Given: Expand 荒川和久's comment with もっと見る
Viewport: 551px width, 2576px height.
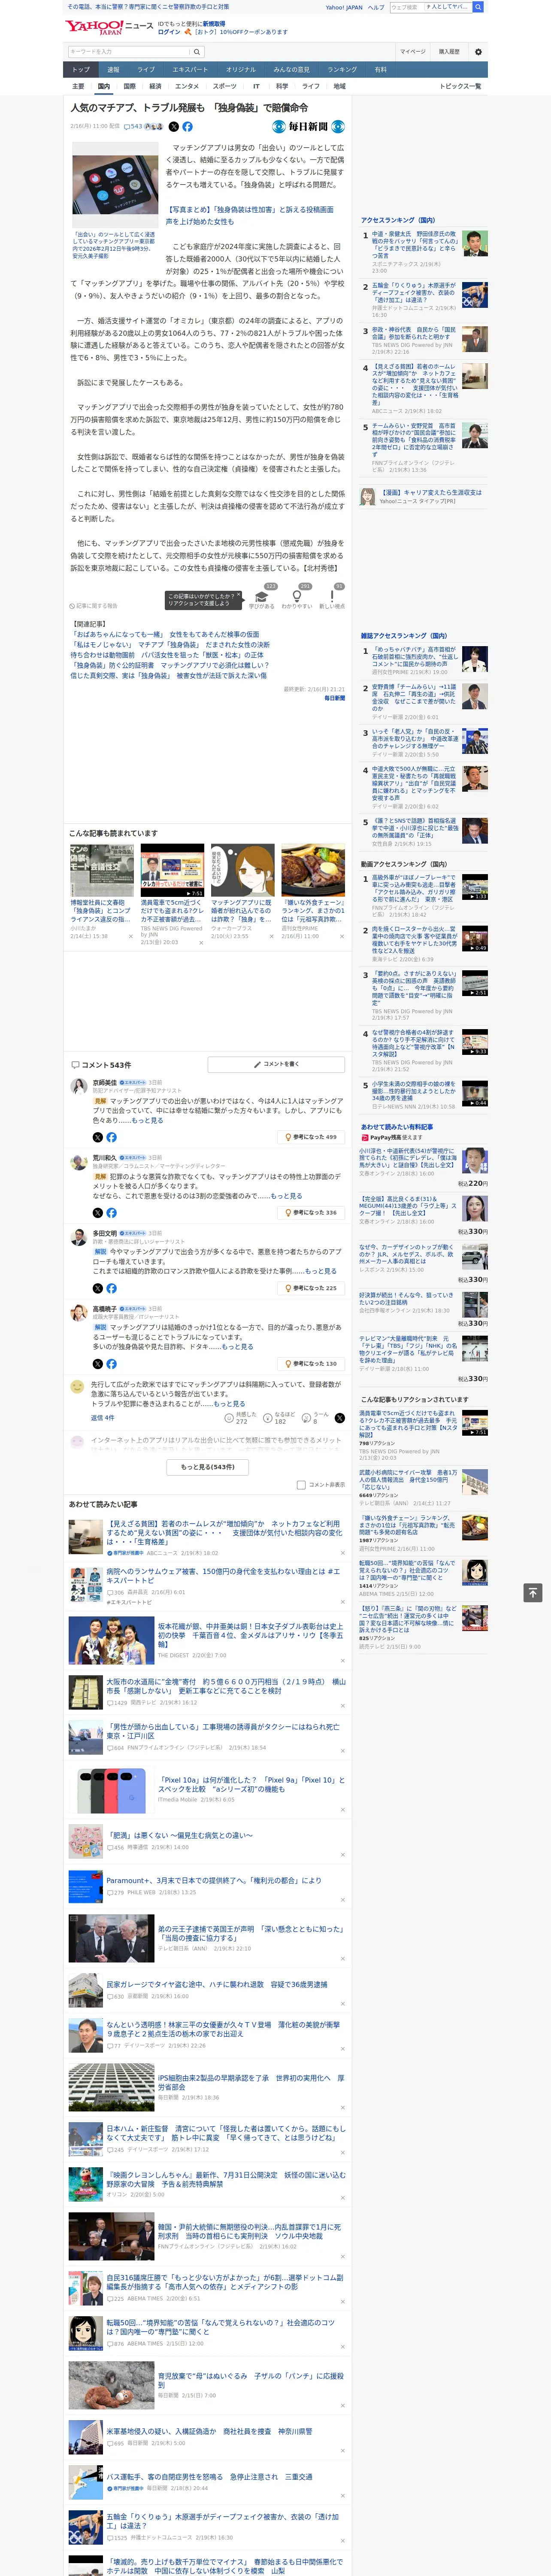Looking at the screenshot, I should click(286, 1196).
